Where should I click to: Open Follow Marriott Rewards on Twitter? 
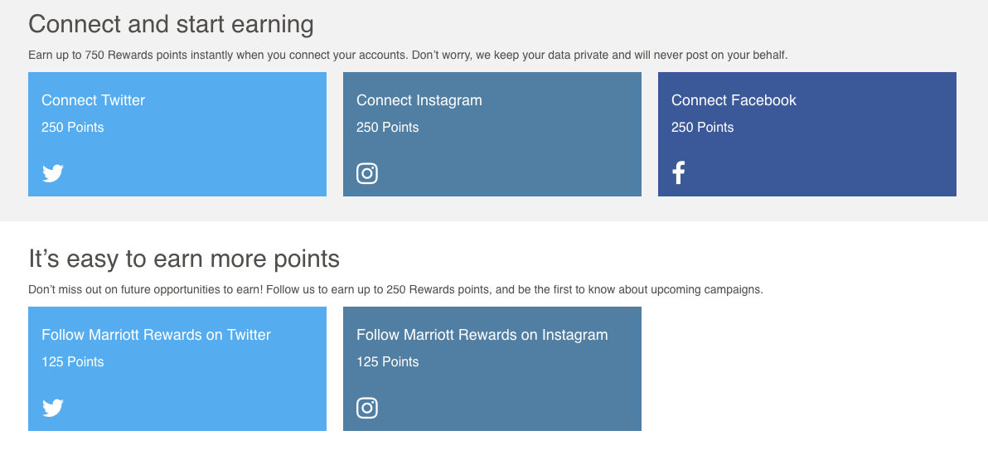156,335
